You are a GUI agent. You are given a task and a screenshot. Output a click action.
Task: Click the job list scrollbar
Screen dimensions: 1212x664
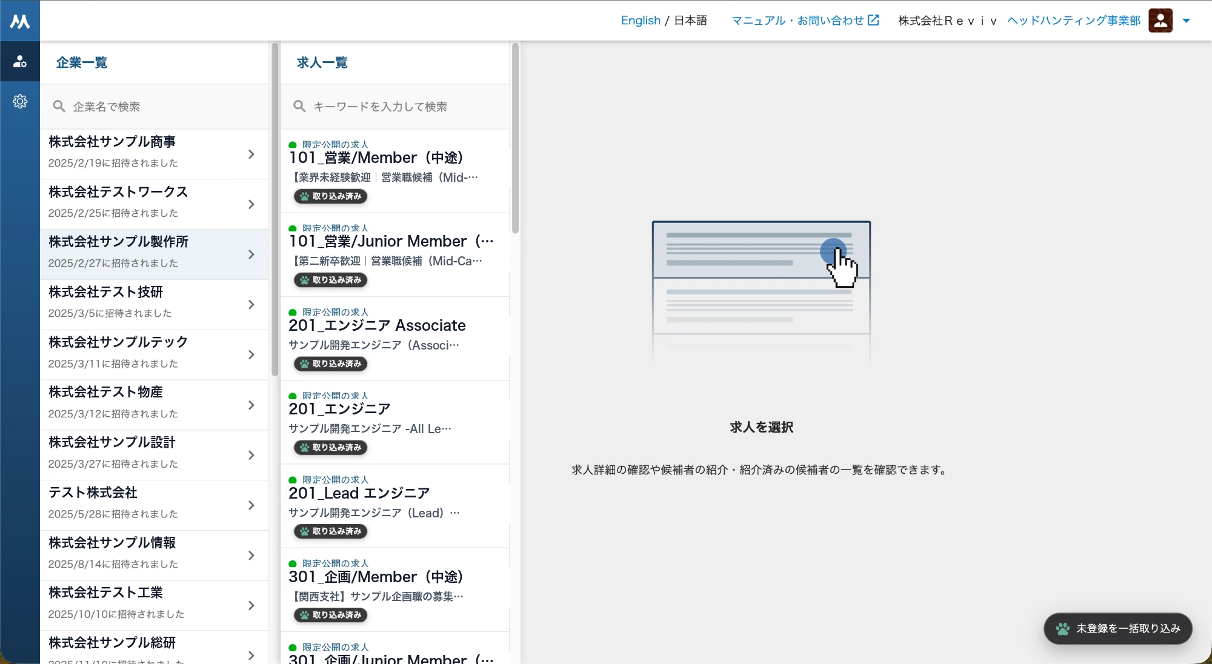click(x=515, y=138)
